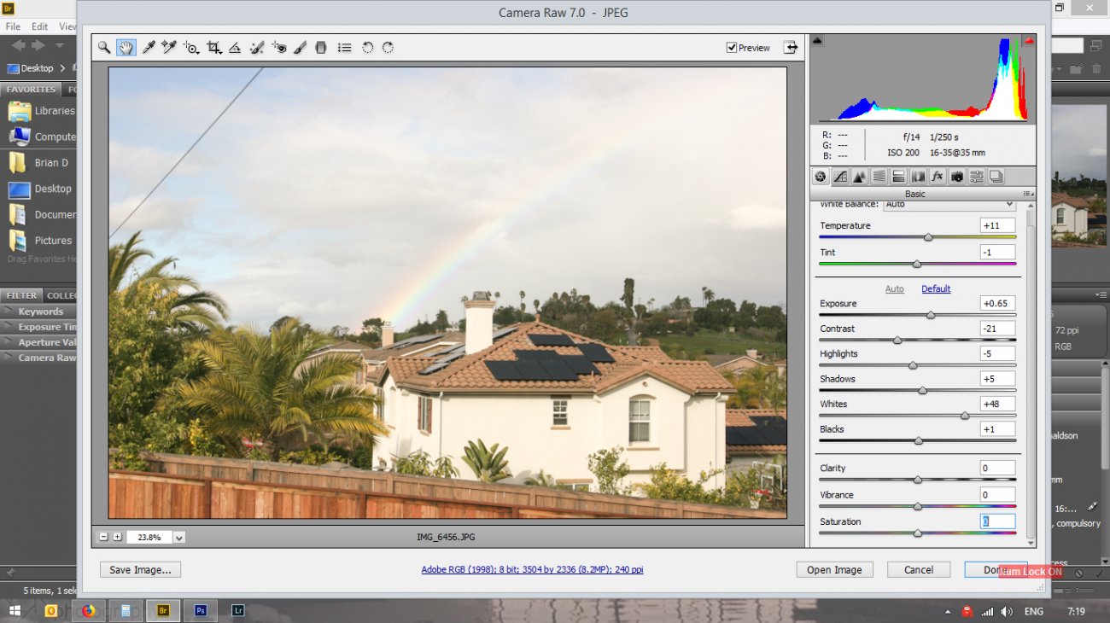Image resolution: width=1110 pixels, height=623 pixels.
Task: Rotate image 90° clockwise
Action: (388, 48)
